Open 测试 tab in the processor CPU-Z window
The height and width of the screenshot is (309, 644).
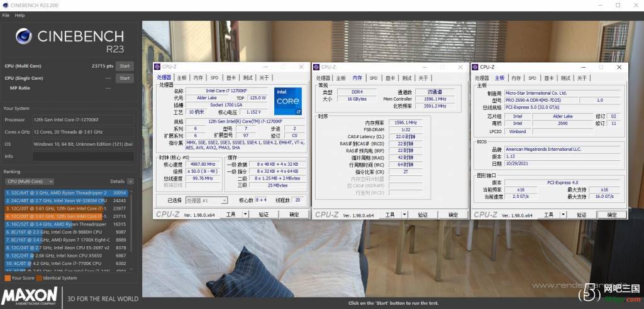point(248,77)
